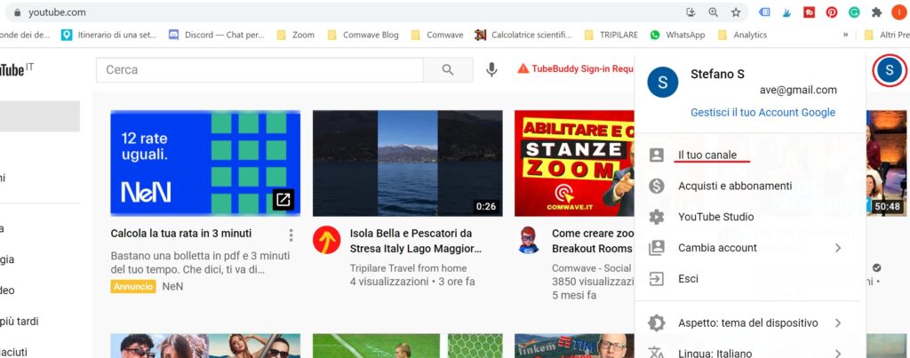This screenshot has width=910, height=358.
Task: Click the profile avatar in top right
Action: [x=890, y=70]
